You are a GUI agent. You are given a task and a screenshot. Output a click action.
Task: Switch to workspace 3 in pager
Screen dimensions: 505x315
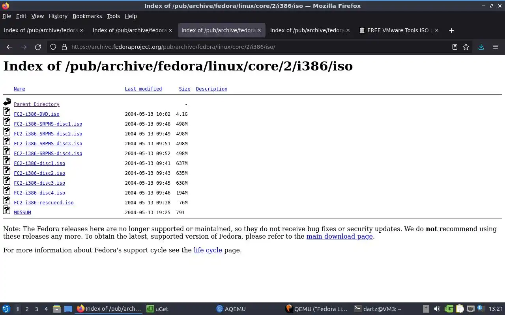[x=37, y=309]
